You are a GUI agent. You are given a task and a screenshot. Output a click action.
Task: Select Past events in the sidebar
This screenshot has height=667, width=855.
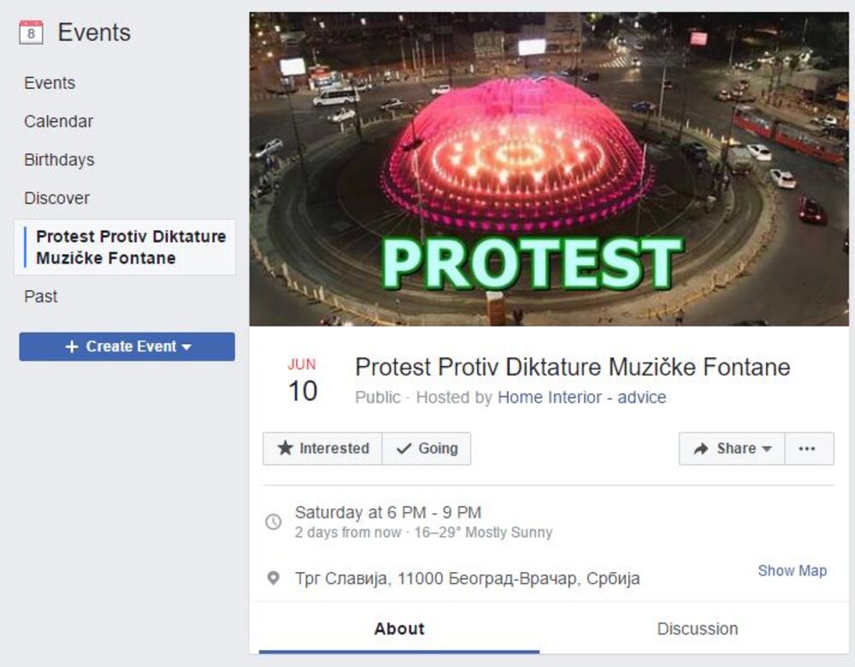tap(40, 297)
